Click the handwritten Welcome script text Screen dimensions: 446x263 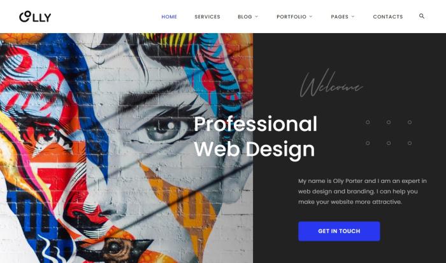(331, 84)
